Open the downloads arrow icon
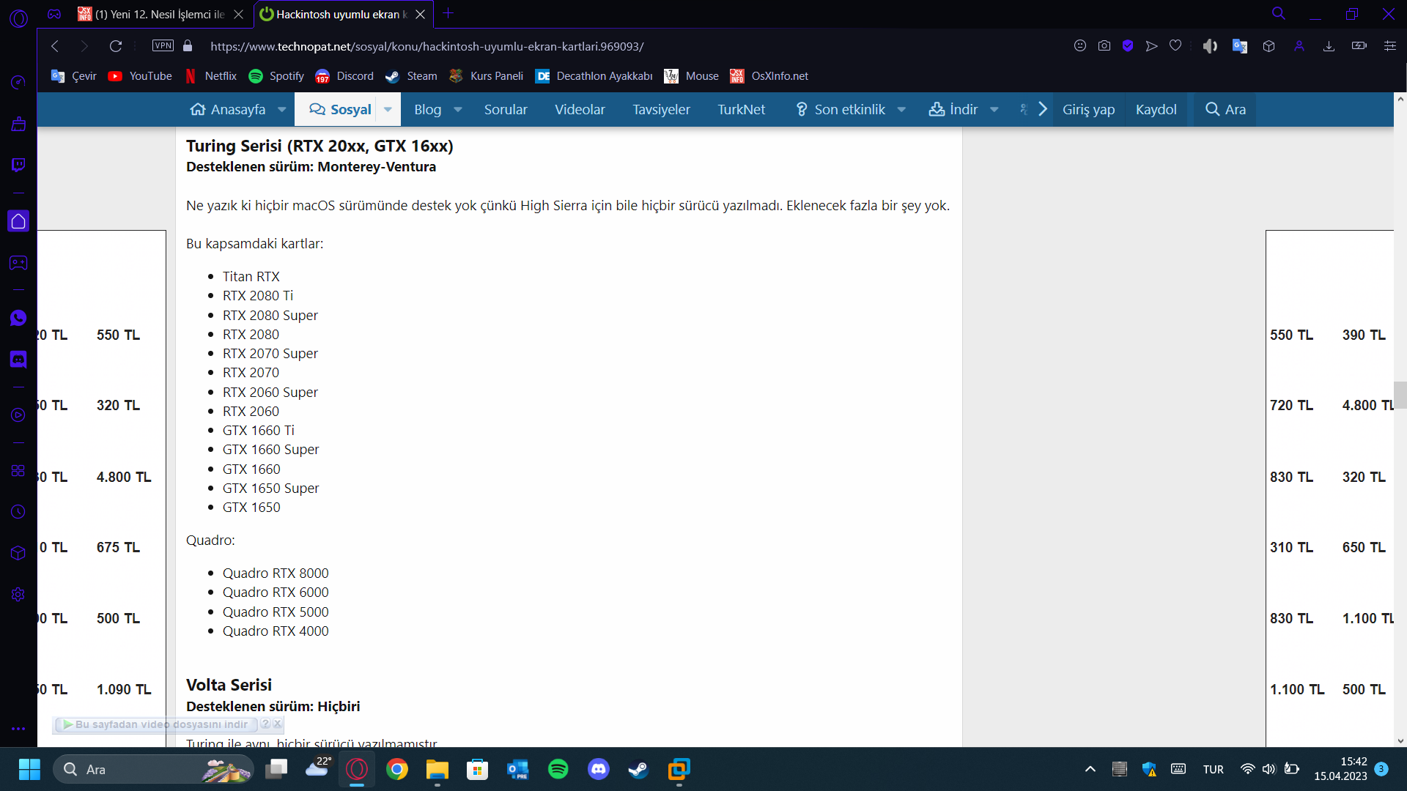The height and width of the screenshot is (791, 1407). pyautogui.click(x=1329, y=46)
